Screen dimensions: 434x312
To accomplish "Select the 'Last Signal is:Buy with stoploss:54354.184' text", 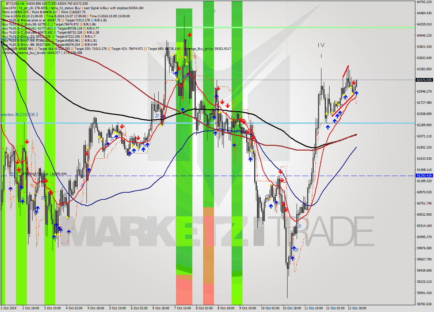I will click(x=113, y=8).
